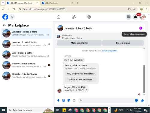Click the Facebook logo

point(5,17)
